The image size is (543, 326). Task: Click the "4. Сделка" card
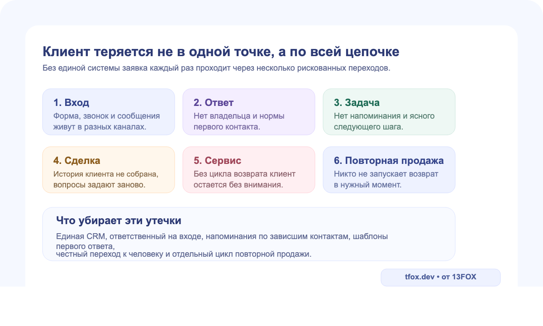coord(108,169)
